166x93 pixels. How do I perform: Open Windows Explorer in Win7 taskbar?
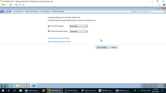point(18,86)
